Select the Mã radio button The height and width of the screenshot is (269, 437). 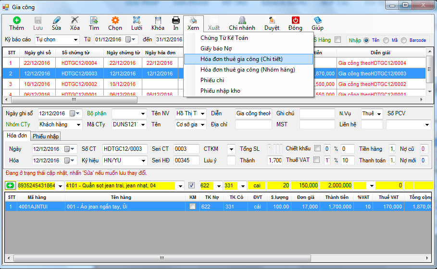click(x=386, y=40)
